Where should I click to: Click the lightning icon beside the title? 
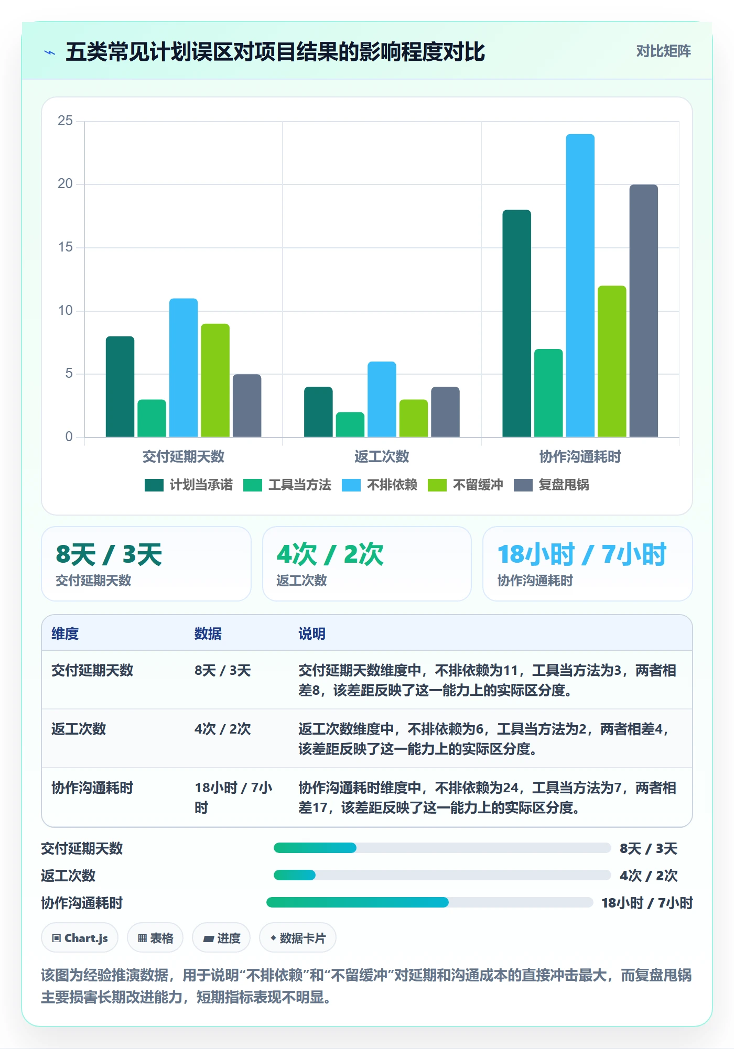(x=50, y=52)
